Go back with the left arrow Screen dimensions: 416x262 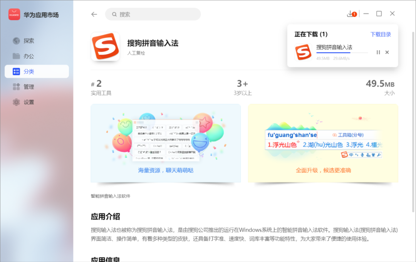[94, 14]
